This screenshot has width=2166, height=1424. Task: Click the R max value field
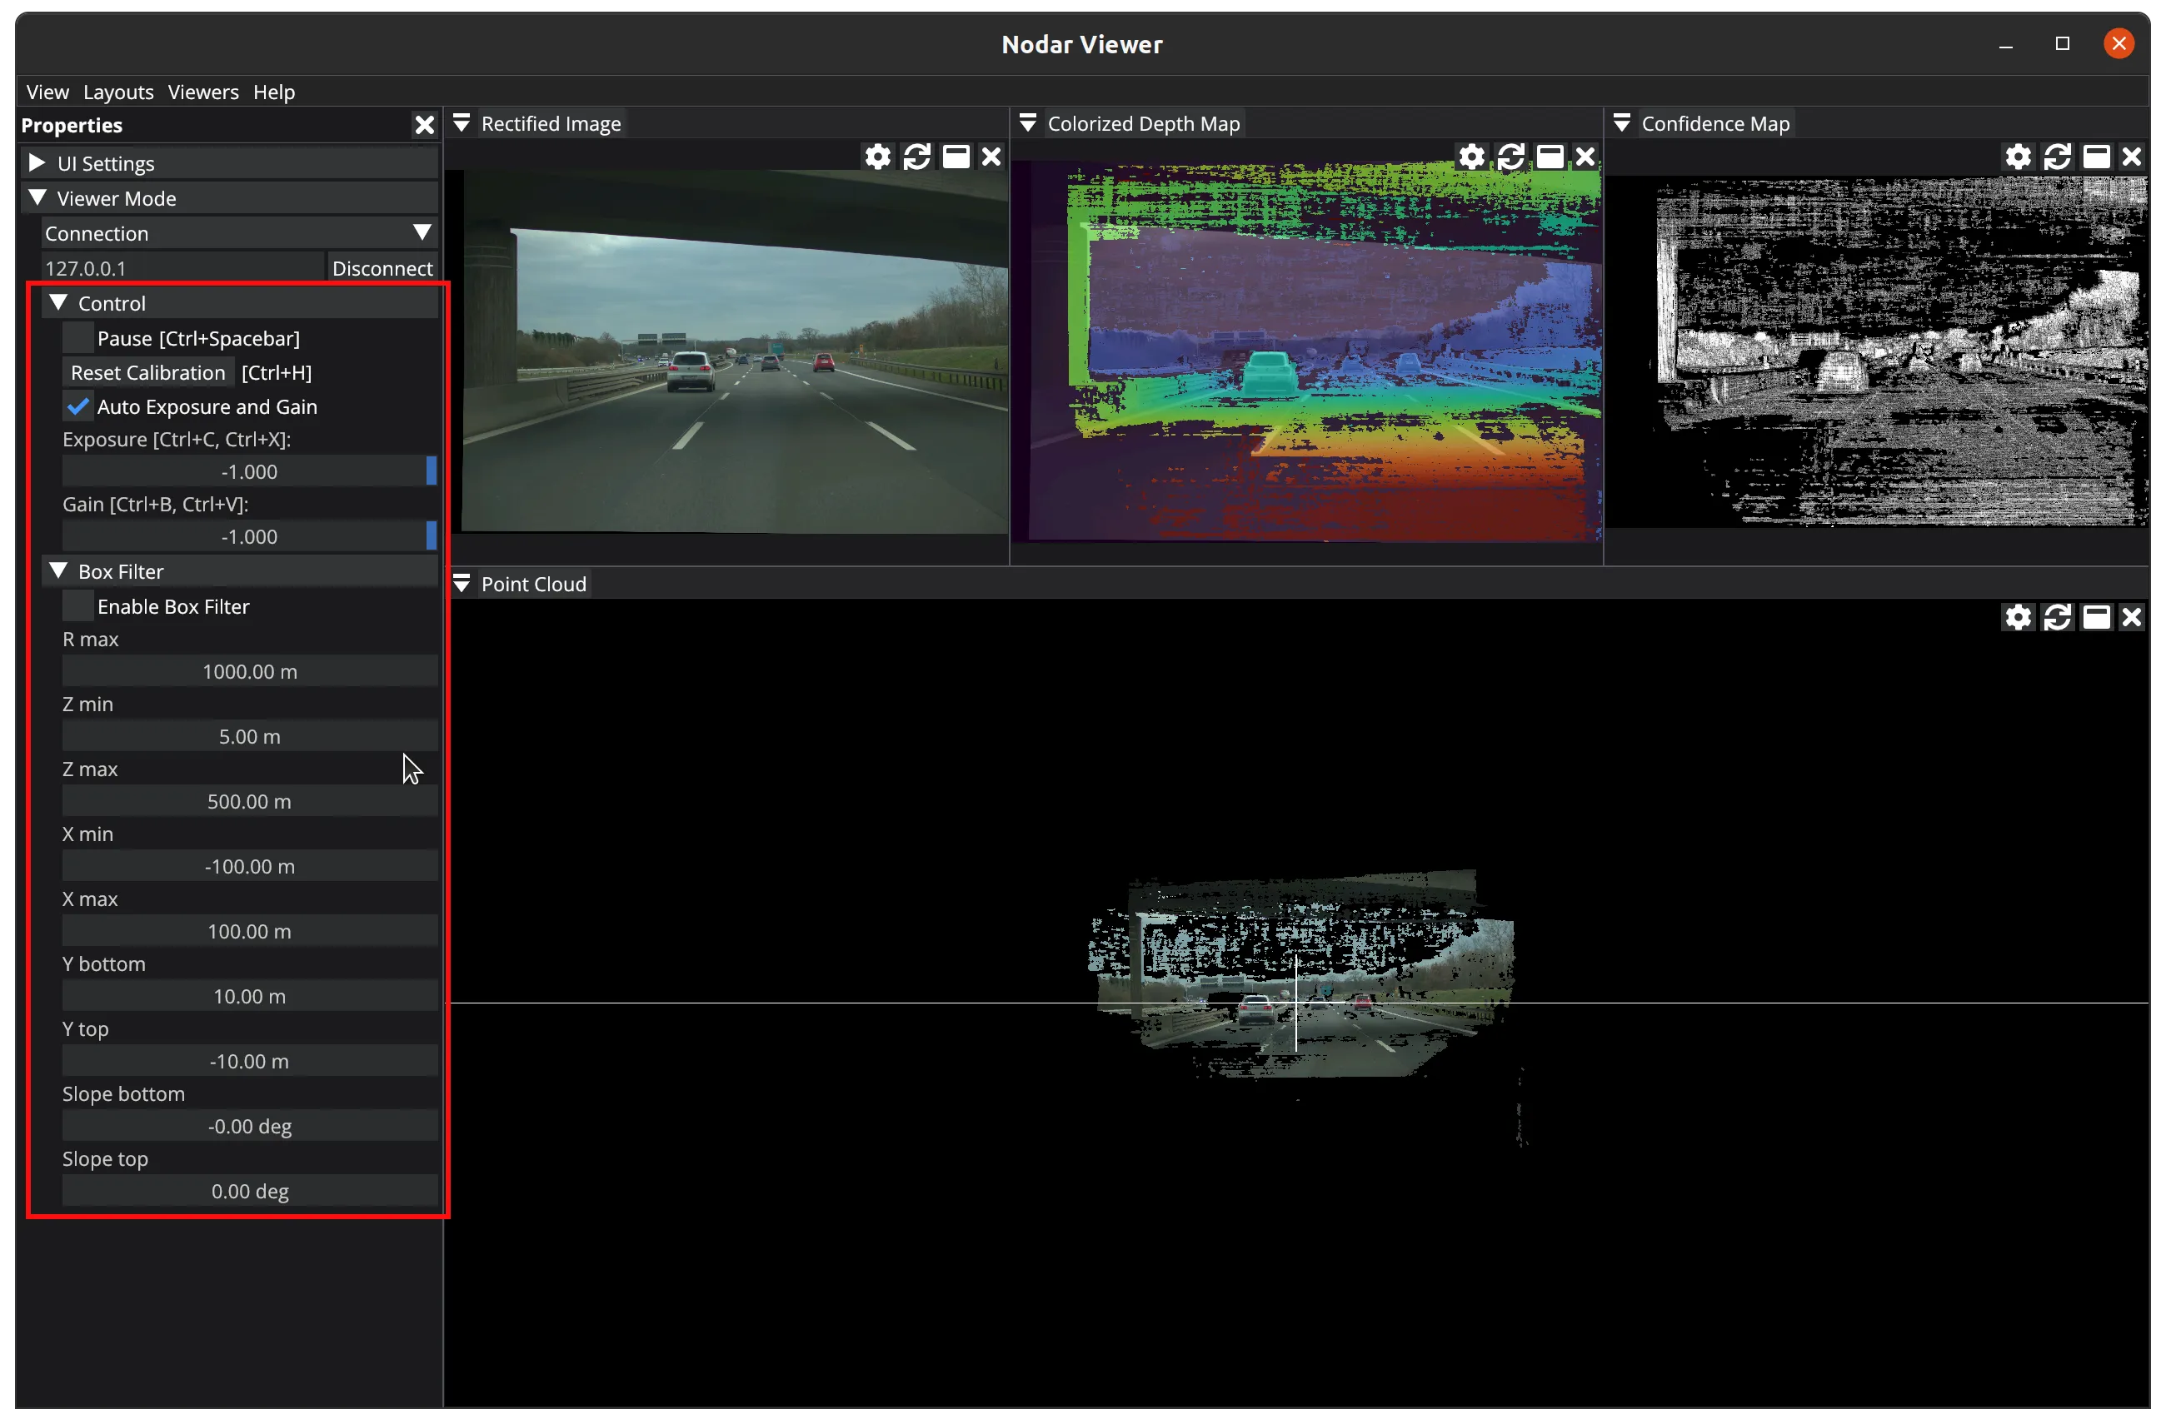pyautogui.click(x=248, y=671)
